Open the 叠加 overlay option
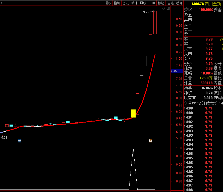 click(x=117, y=3)
